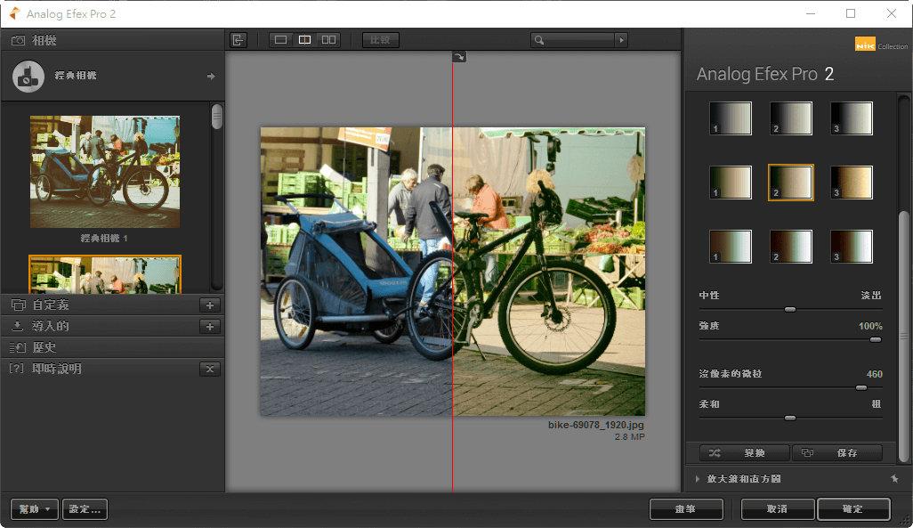Click the flip arrow above split line
This screenshot has height=528, width=913.
(x=458, y=57)
